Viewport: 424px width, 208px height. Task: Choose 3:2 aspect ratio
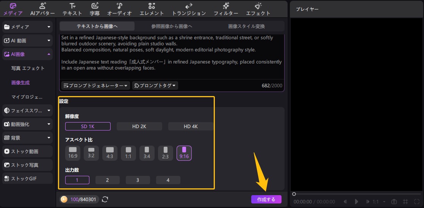tap(91, 153)
